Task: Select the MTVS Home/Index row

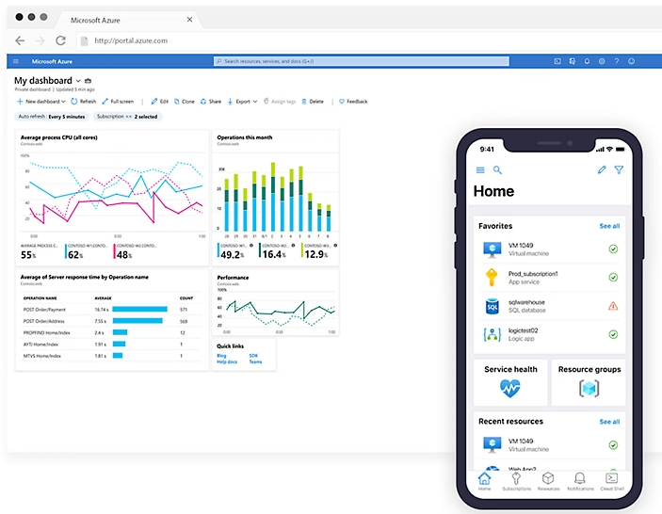Action: click(110, 356)
